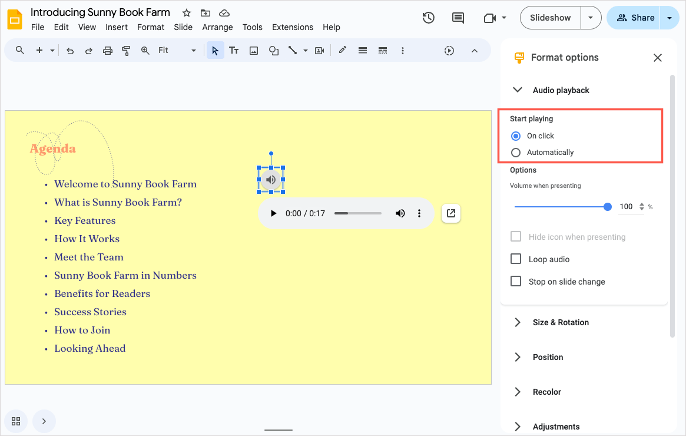Show the filmstrip panel arrow
Viewport: 686px width, 436px height.
[44, 421]
